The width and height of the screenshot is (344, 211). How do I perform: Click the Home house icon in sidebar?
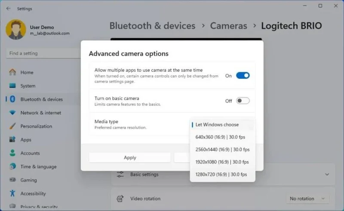(x=12, y=72)
